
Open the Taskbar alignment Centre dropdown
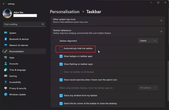click(148, 41)
